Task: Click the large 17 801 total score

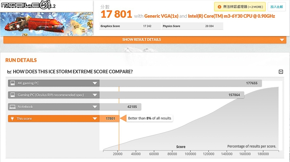Action: coord(116,14)
